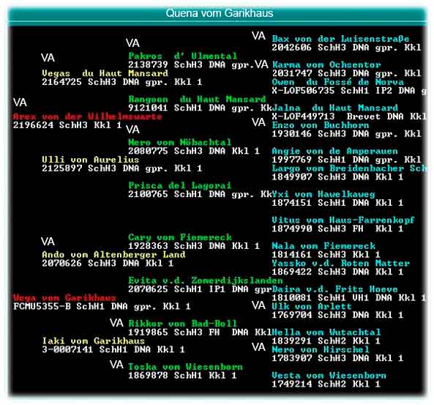Select Enzo von Buchhorn
The width and height of the screenshot is (434, 405).
pyautogui.click(x=321, y=125)
